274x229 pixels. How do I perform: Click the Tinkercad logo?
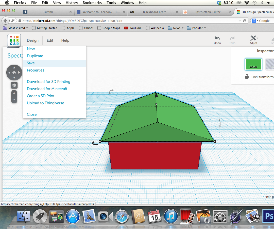click(x=14, y=41)
